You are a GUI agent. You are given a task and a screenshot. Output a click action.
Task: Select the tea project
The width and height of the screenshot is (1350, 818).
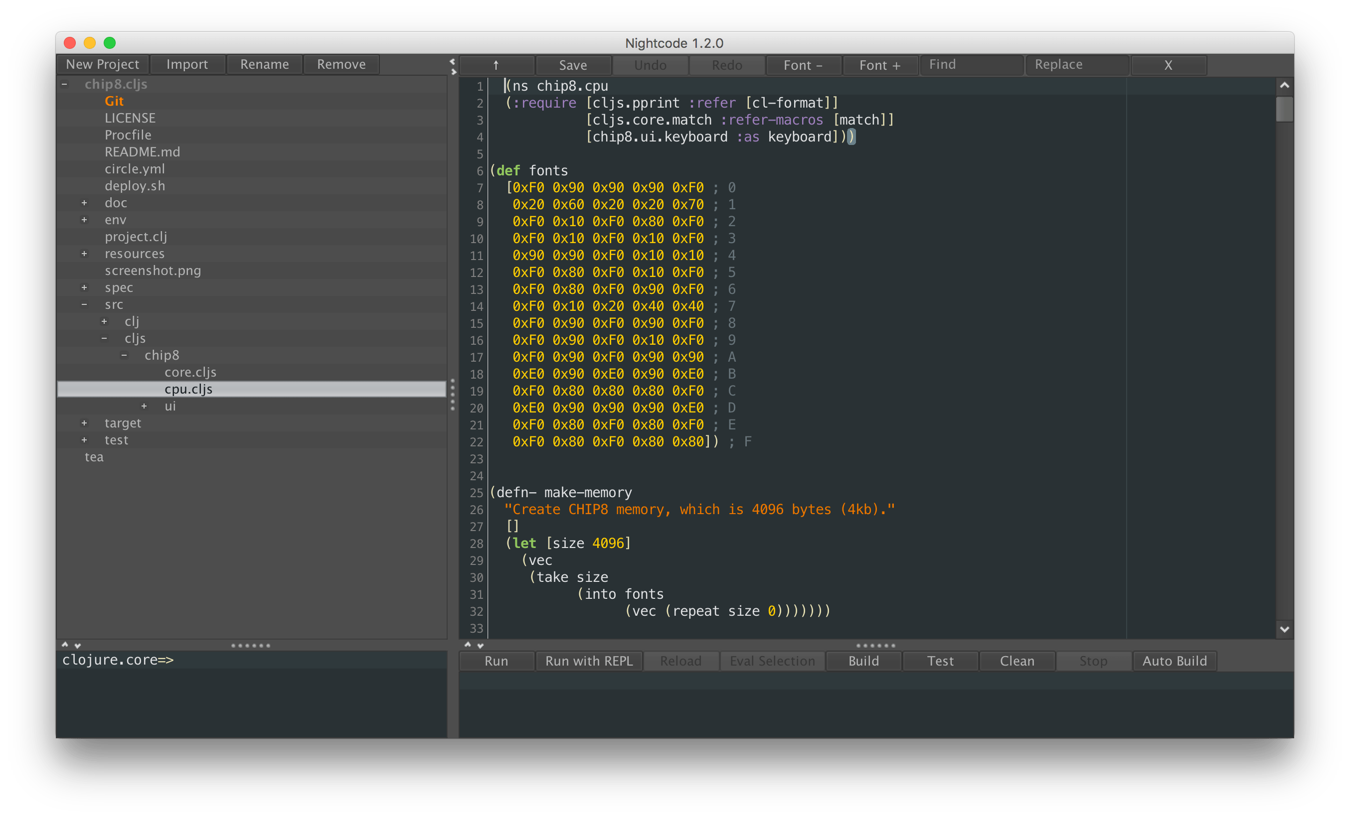[94, 457]
